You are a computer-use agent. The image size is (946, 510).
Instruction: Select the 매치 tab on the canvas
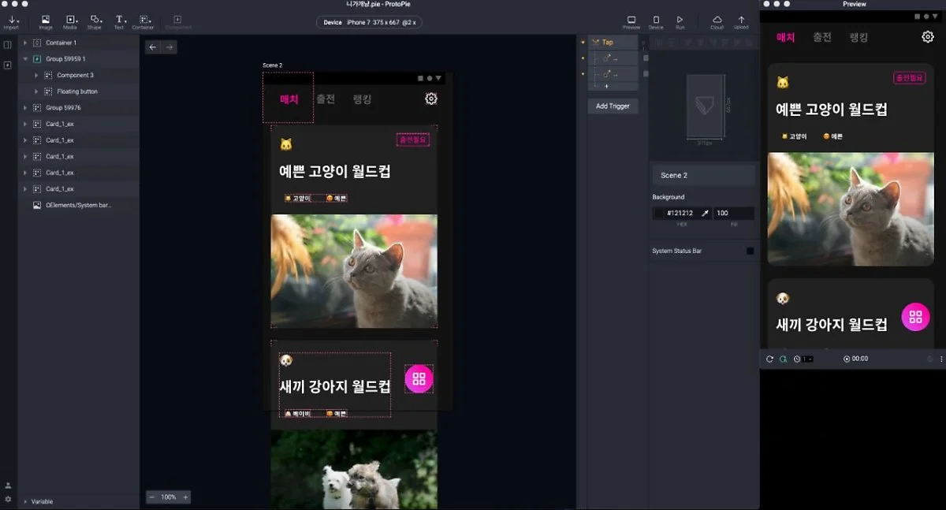289,99
